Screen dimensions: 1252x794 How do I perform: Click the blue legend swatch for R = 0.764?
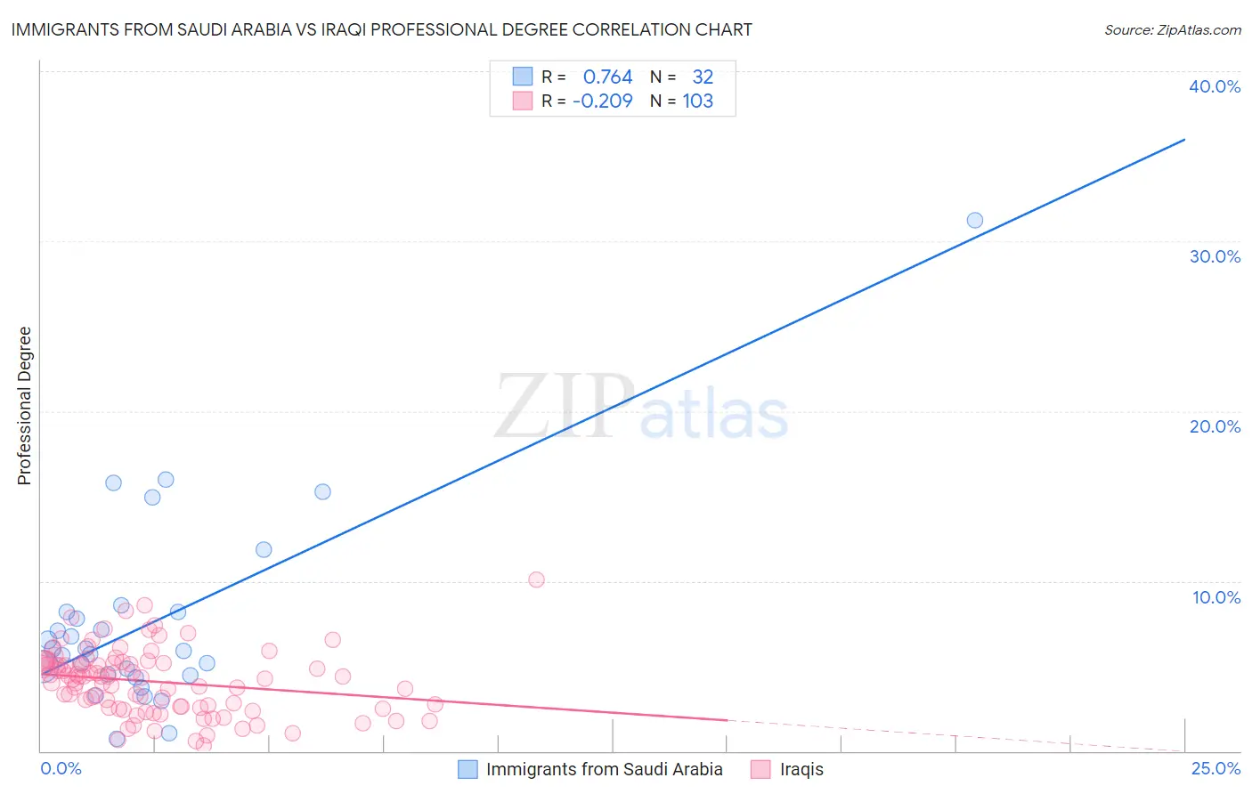[523, 77]
